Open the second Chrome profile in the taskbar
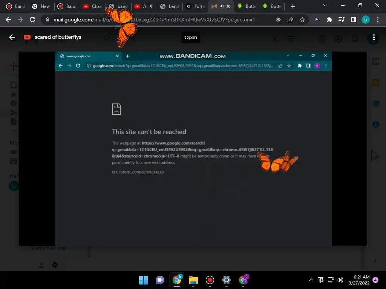Image resolution: width=386 pixels, height=289 pixels. click(244, 280)
